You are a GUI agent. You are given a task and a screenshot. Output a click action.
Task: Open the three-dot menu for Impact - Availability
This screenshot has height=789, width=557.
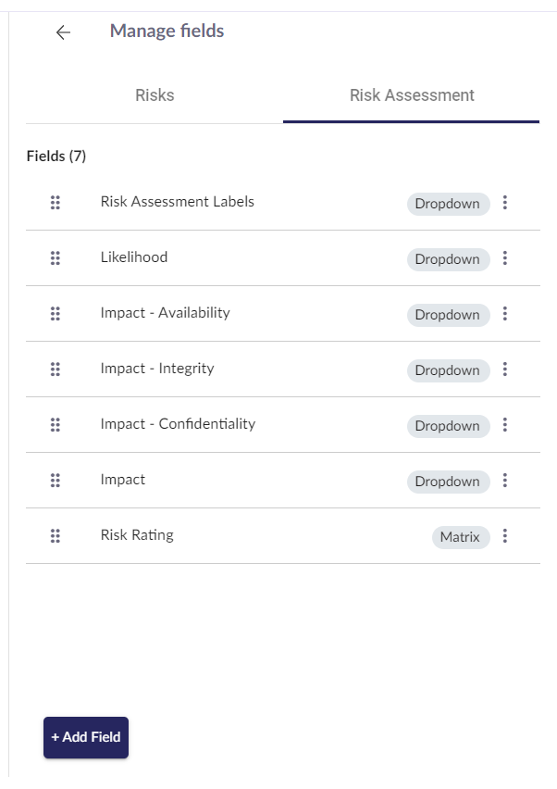tap(504, 314)
